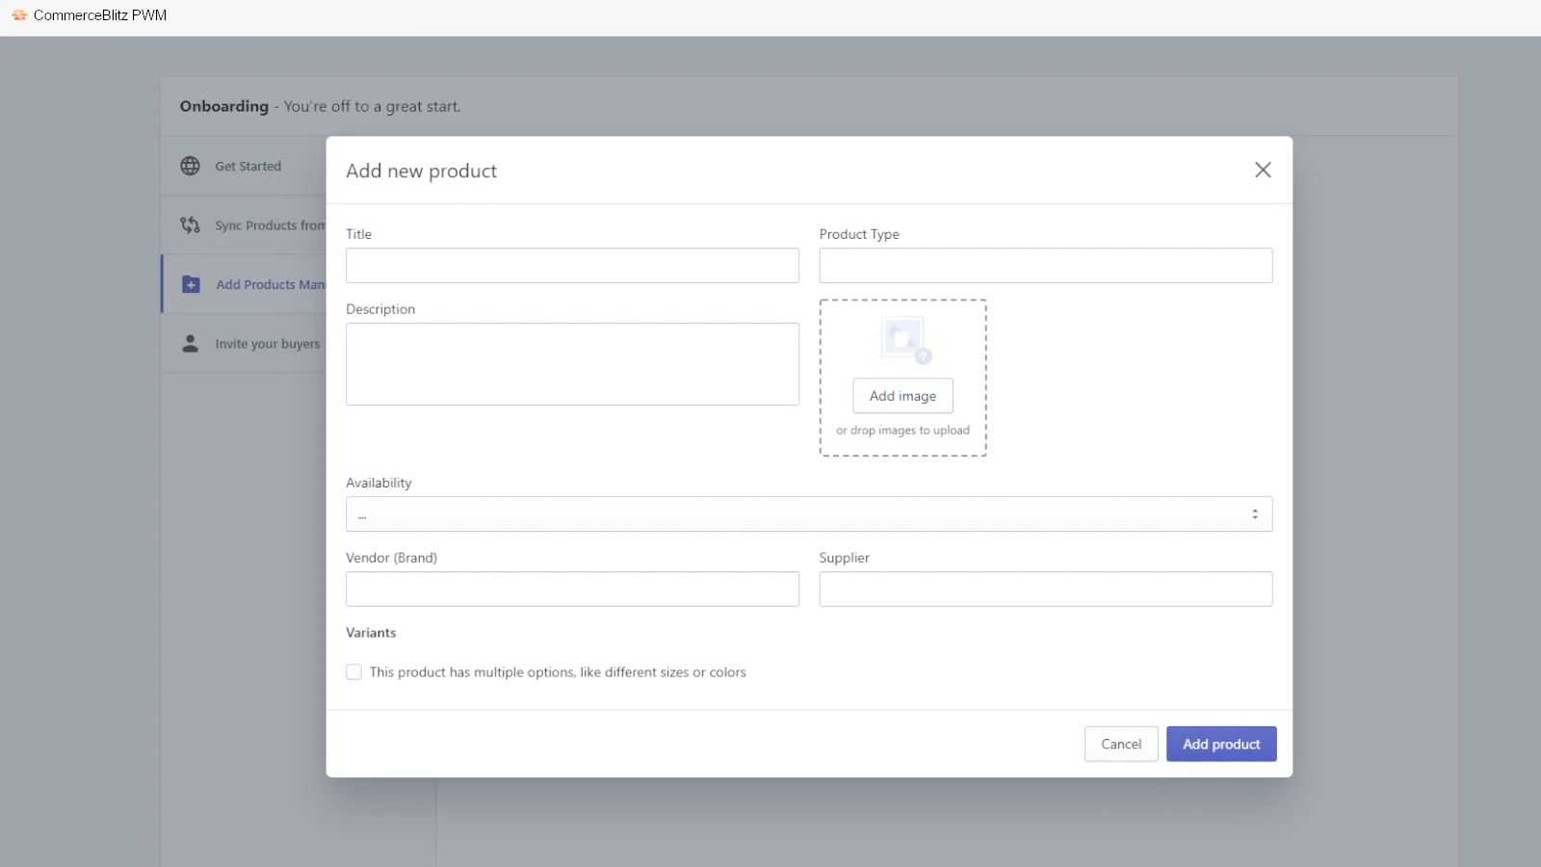The width and height of the screenshot is (1541, 867).
Task: Focus the Title input field
Action: click(x=572, y=266)
